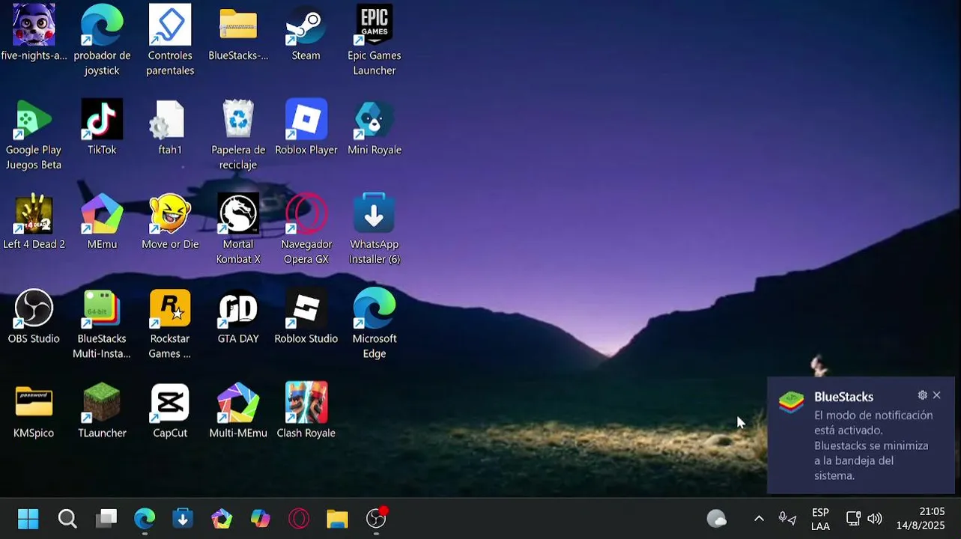The width and height of the screenshot is (961, 539).
Task: Select the Clash Royale shortcut
Action: [306, 410]
